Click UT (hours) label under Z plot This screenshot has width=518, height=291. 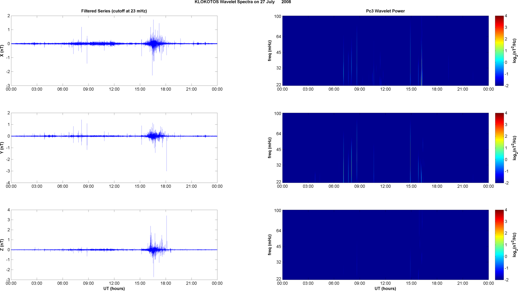coord(114,288)
